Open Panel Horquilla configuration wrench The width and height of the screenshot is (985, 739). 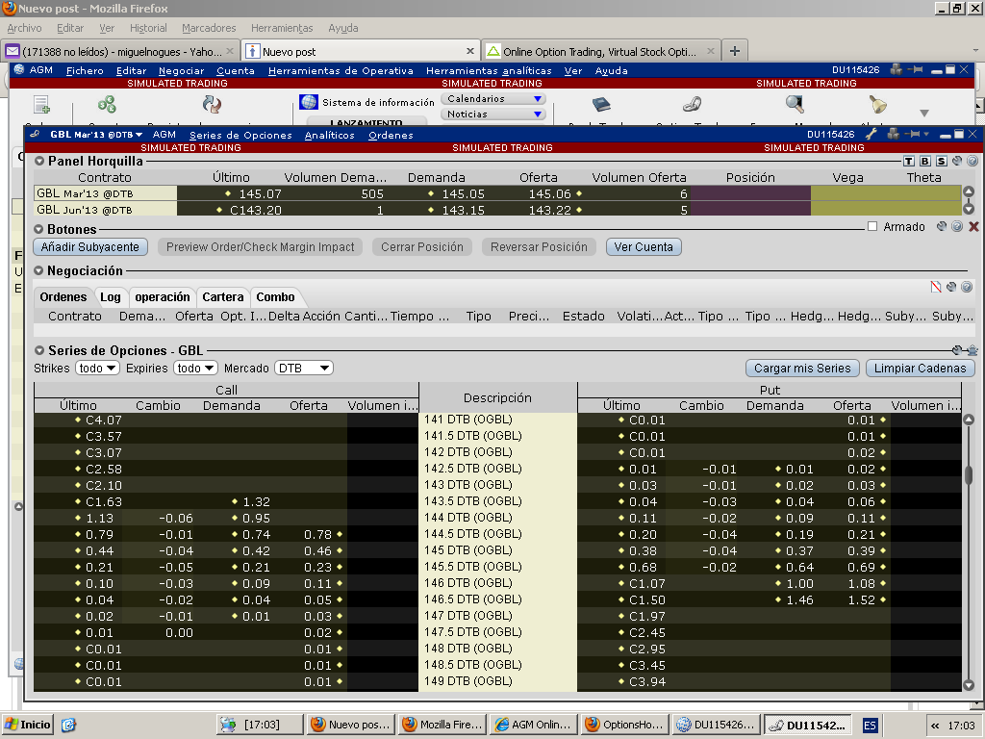click(x=957, y=161)
